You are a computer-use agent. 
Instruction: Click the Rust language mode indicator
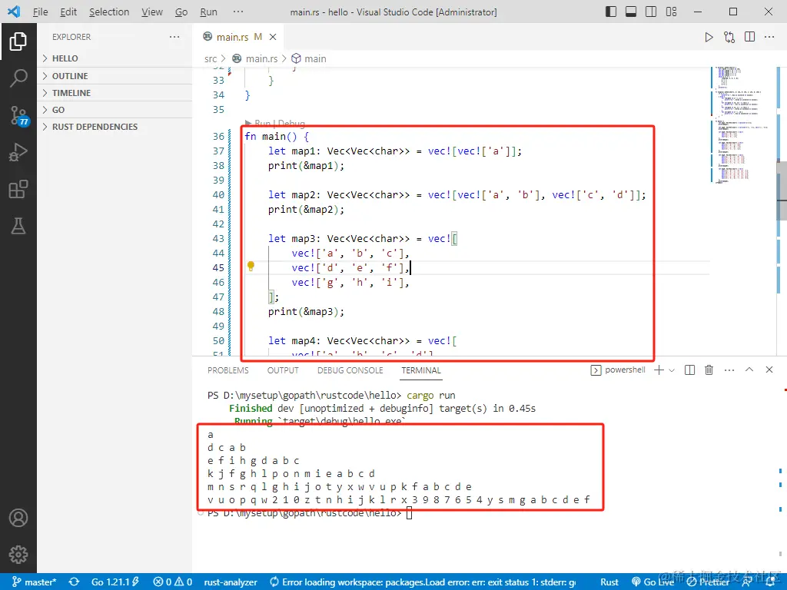point(609,582)
